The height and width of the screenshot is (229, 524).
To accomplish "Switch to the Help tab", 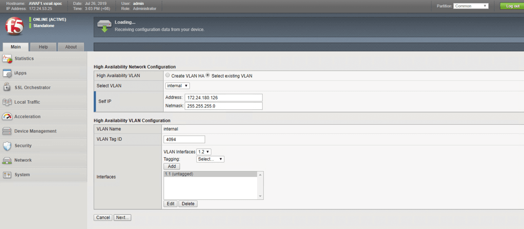I will click(43, 47).
